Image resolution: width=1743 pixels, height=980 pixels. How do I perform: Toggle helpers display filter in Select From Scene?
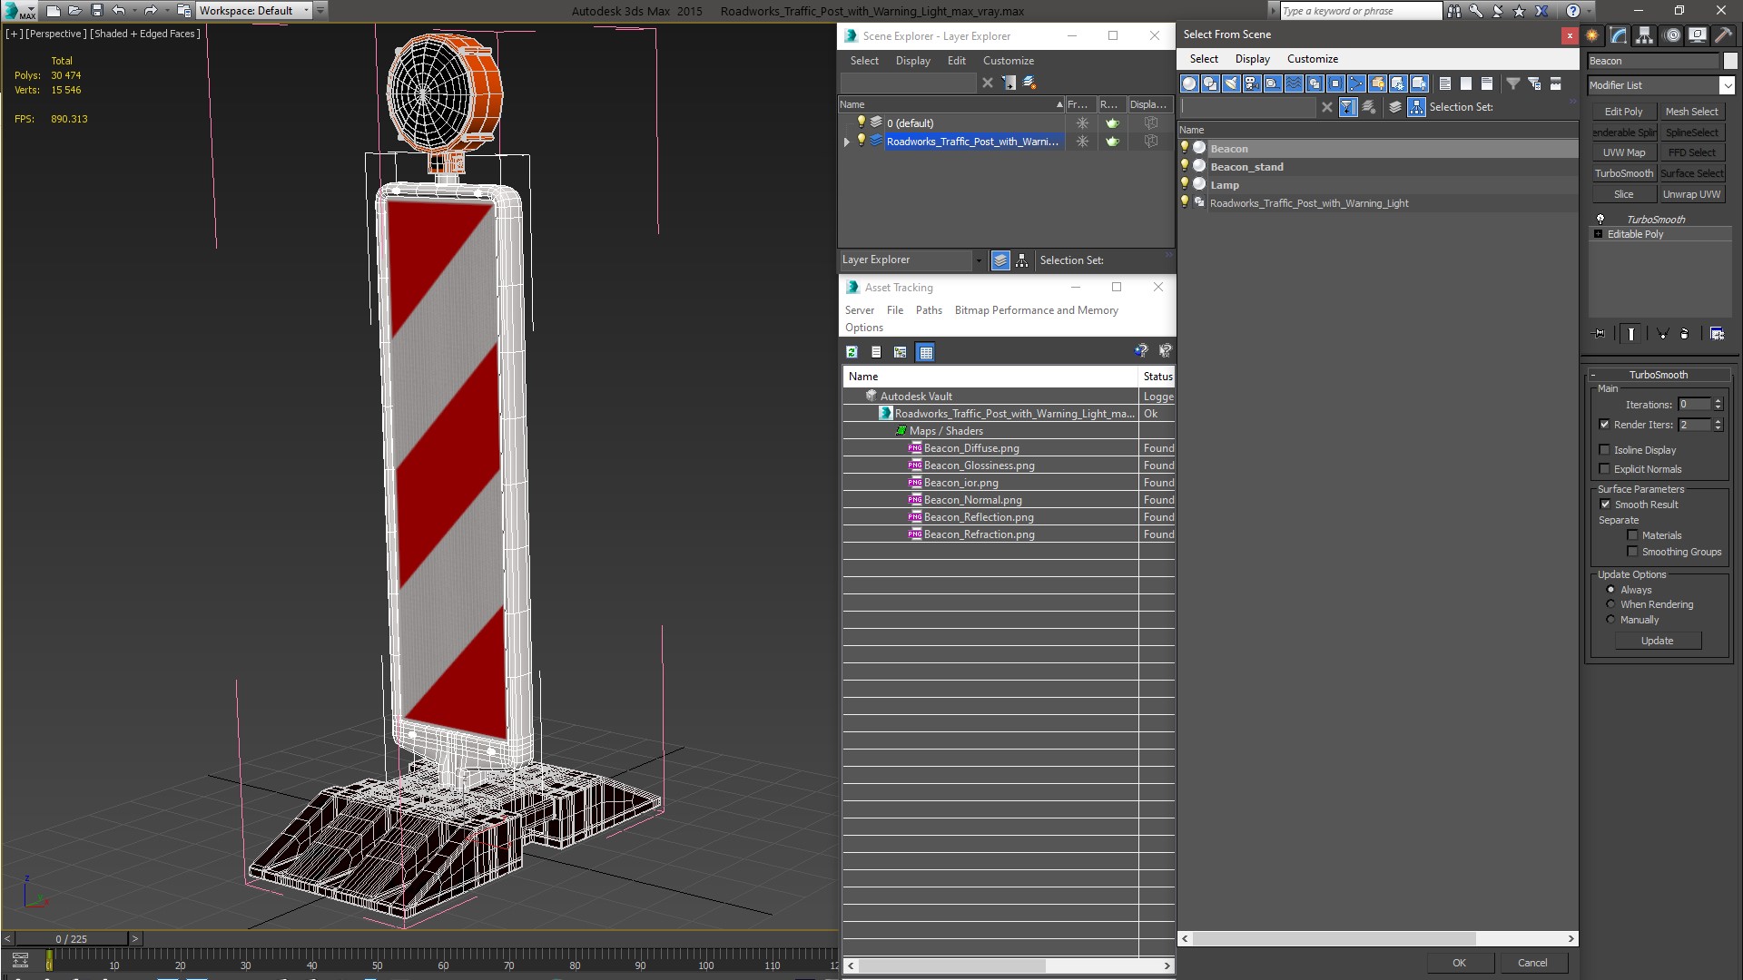pos(1273,83)
